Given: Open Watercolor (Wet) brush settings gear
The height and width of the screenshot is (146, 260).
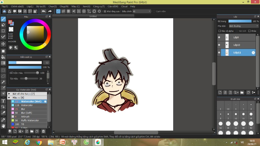Looking at the screenshot, I should point(45,101).
